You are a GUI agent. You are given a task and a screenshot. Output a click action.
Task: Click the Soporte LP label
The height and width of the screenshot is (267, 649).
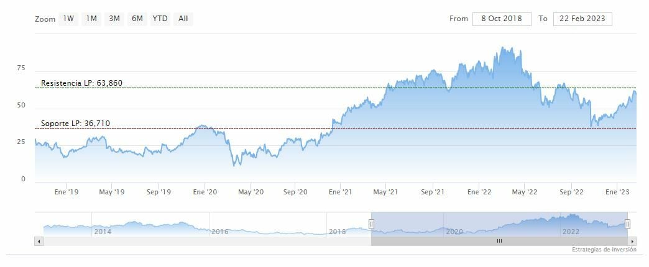coord(75,124)
